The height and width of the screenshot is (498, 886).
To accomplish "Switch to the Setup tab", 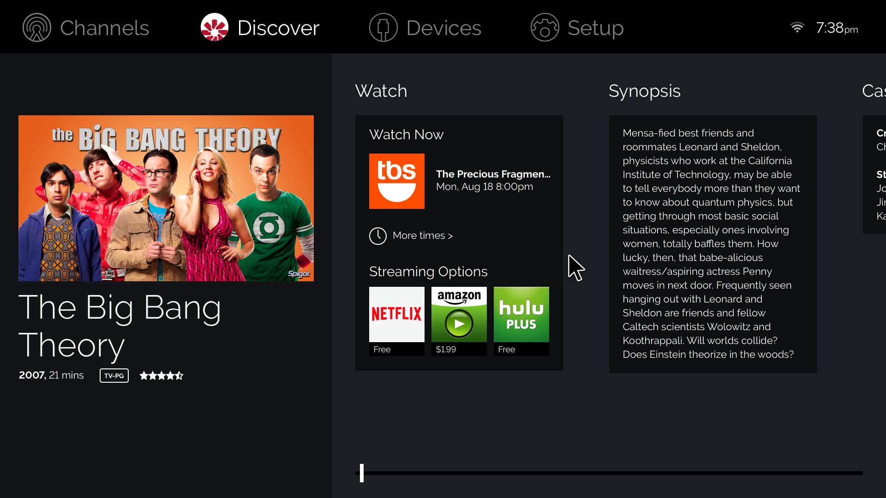I will point(577,28).
